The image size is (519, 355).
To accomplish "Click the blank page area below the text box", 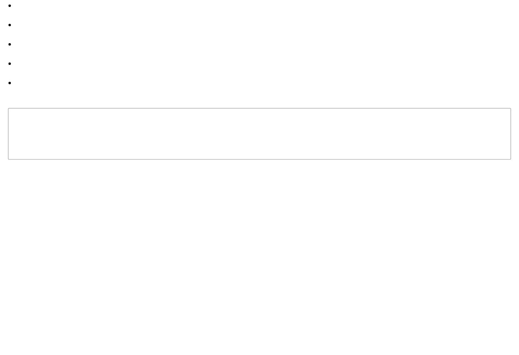I will point(259,258).
